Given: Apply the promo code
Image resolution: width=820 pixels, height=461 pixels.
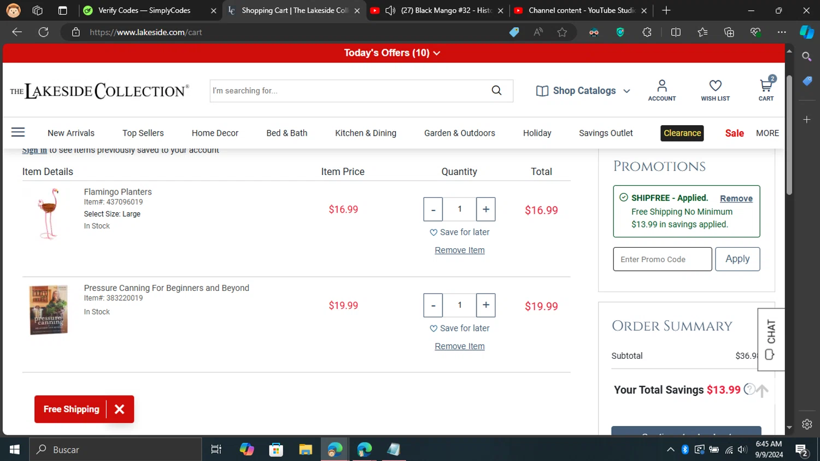Looking at the screenshot, I should click(737, 259).
